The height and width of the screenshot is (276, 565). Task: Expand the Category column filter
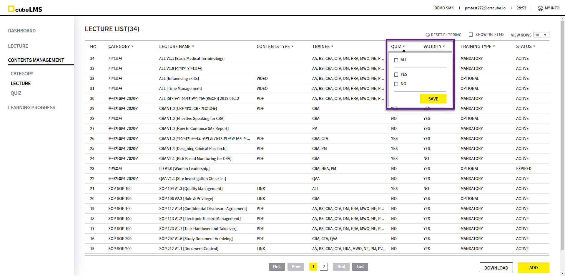(132, 47)
